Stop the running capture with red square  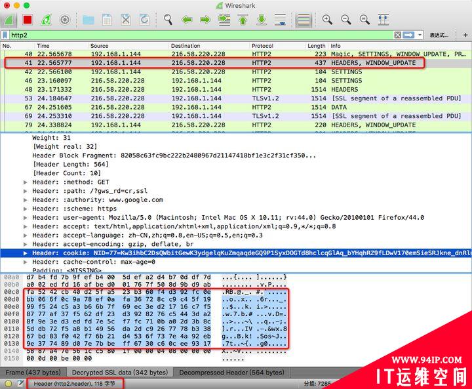tap(28, 20)
